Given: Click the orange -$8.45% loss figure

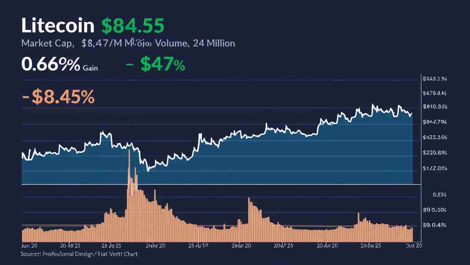Looking at the screenshot, I should (x=59, y=97).
